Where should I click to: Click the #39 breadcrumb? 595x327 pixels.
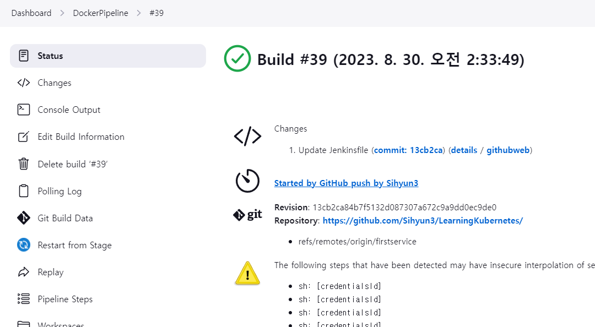point(156,13)
